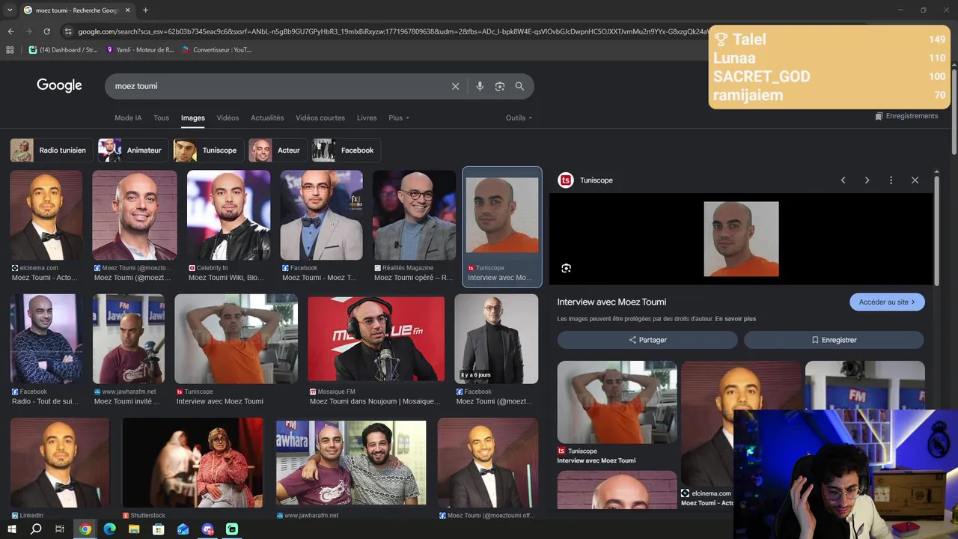958x539 pixels.
Task: Open the Vidéos courtes tab
Action: pos(320,118)
